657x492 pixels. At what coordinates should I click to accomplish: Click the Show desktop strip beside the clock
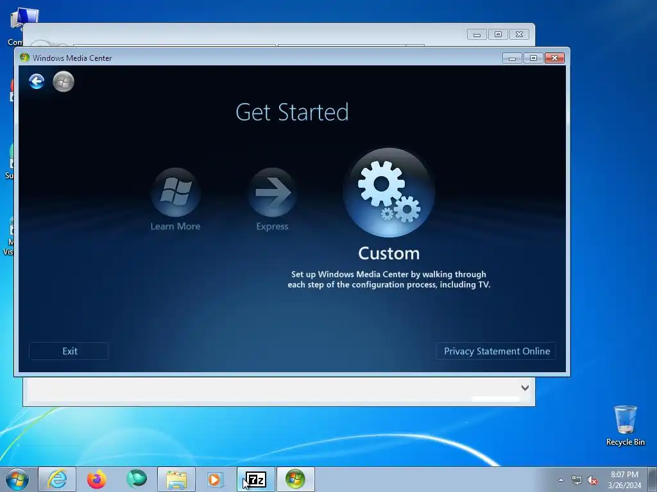(x=653, y=479)
